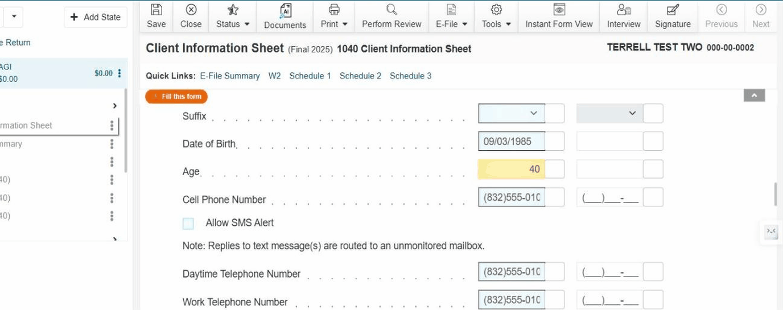Click the Save toolbar icon
Screen dimensions: 783x310
(156, 16)
